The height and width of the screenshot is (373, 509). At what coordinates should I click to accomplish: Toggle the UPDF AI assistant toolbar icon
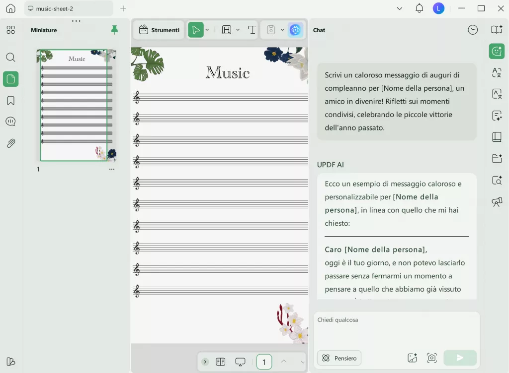(295, 30)
